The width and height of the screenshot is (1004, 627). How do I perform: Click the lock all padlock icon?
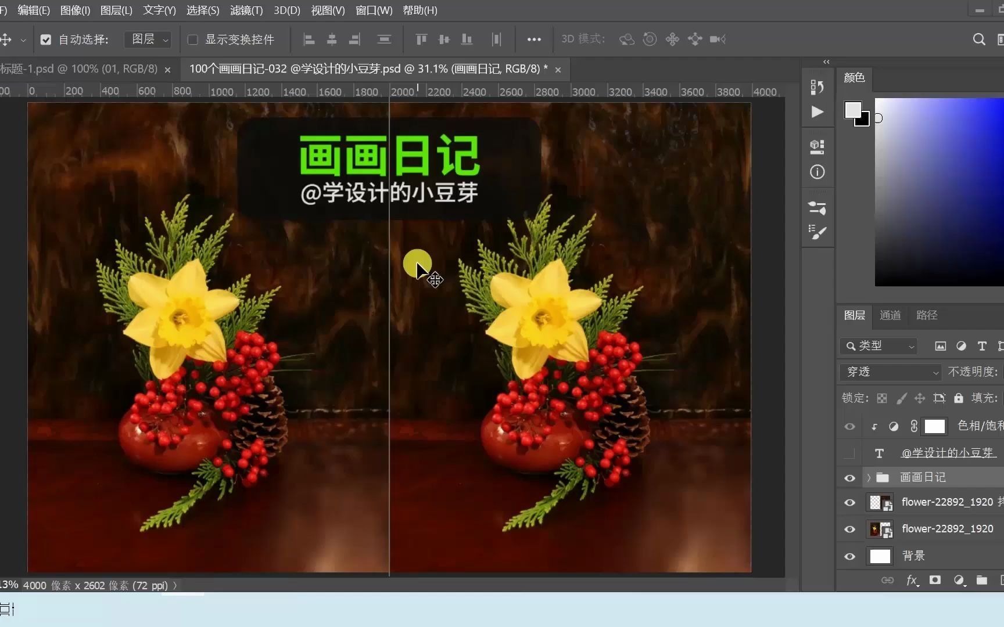click(x=959, y=398)
